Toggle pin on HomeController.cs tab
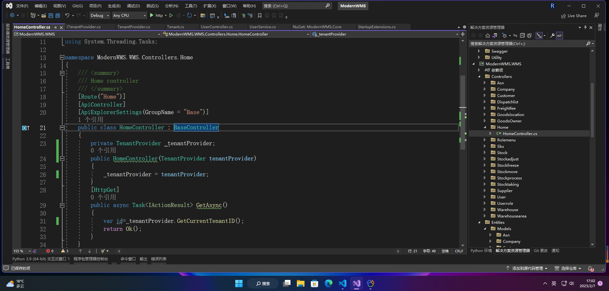The image size is (609, 291). pyautogui.click(x=56, y=27)
